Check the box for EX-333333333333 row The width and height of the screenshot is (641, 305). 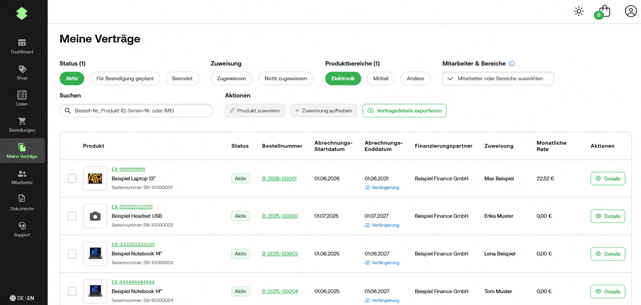point(72,254)
